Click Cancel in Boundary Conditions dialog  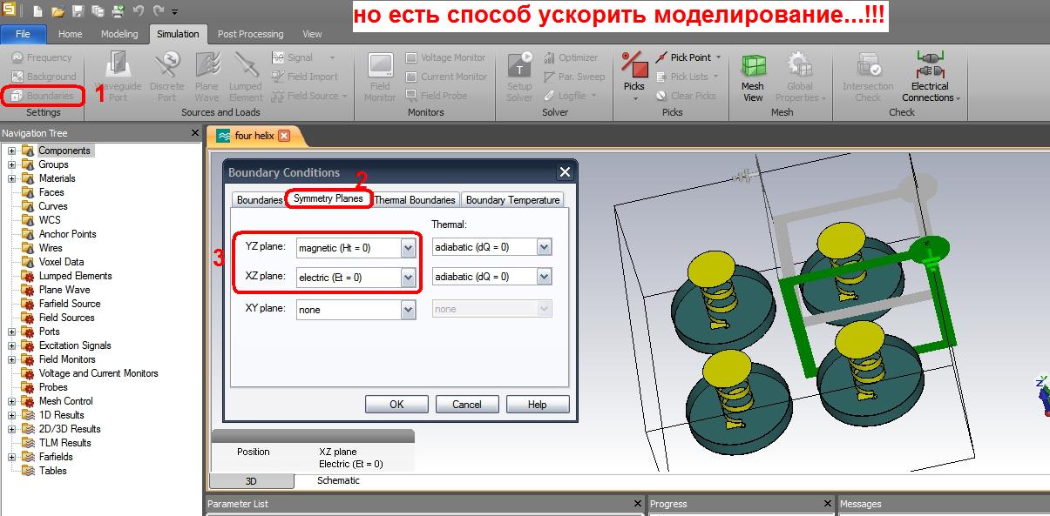[x=467, y=404]
